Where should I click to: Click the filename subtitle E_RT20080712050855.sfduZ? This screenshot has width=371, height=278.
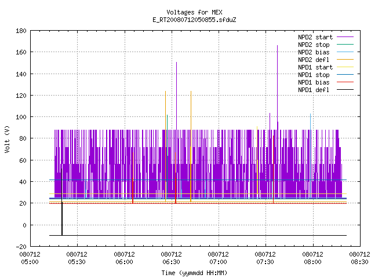[x=194, y=20]
